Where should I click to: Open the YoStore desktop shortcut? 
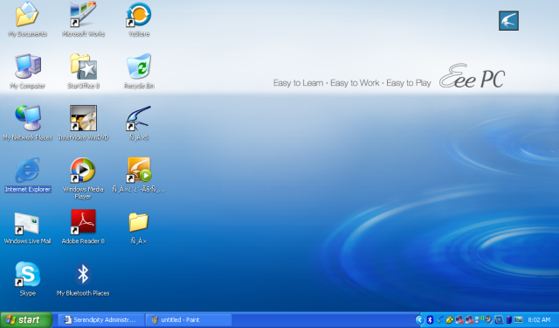point(139,19)
